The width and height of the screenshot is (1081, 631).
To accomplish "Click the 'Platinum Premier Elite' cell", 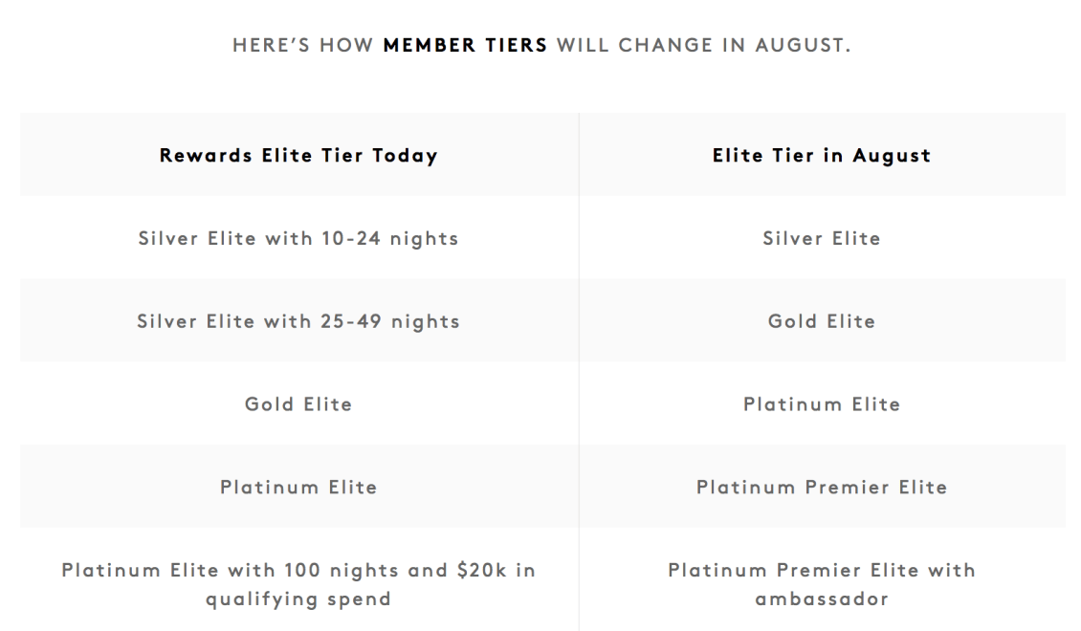I will [822, 487].
